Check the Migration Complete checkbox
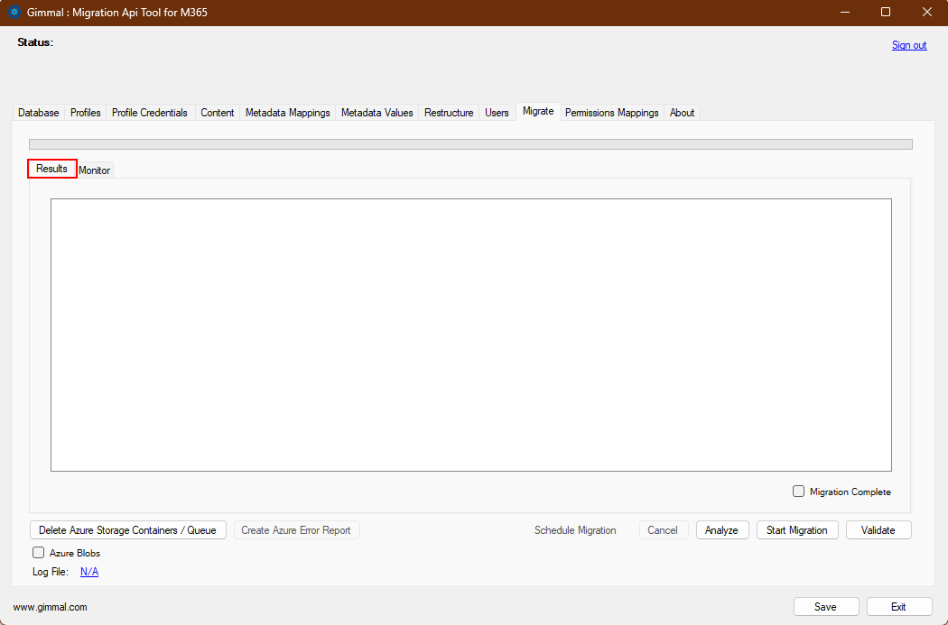The image size is (948, 625). tap(798, 491)
